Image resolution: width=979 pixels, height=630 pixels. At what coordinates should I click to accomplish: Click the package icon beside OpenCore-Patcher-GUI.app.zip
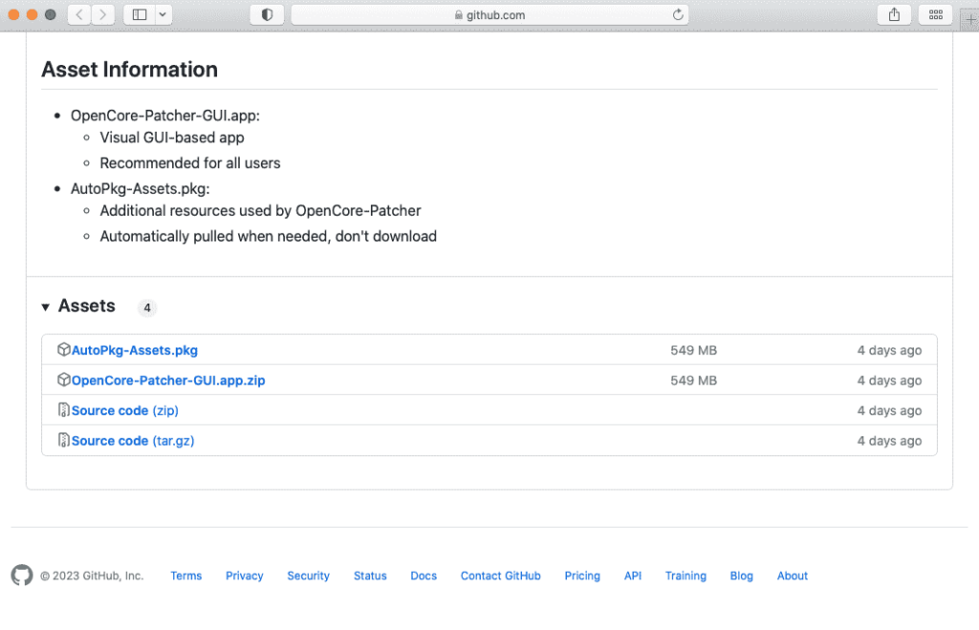[x=63, y=380]
